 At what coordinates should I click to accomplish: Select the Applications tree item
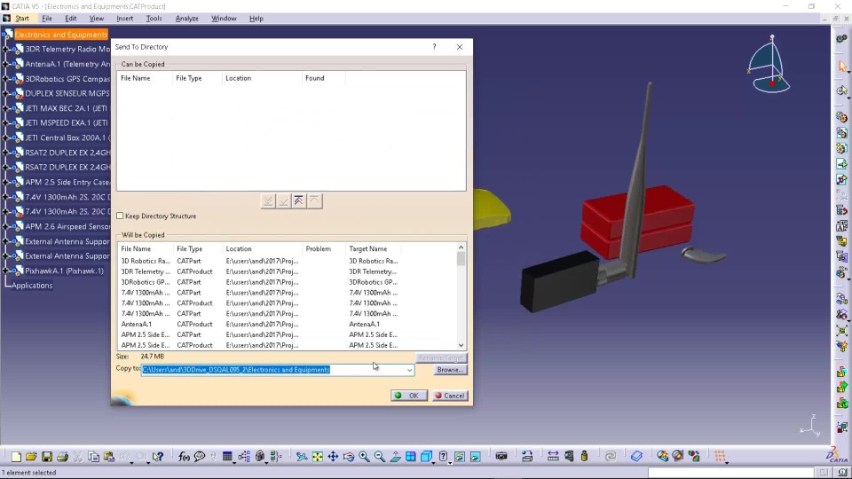pos(32,285)
